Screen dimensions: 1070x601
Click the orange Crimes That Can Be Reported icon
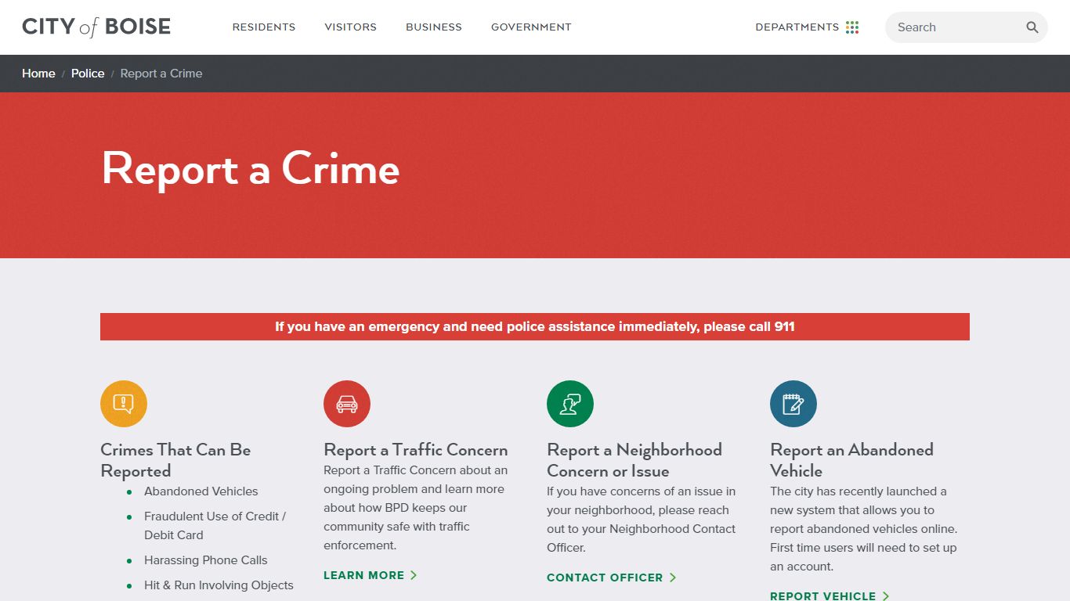[124, 404]
